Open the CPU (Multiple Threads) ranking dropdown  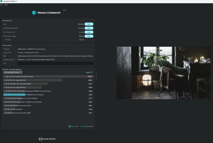coord(13,72)
